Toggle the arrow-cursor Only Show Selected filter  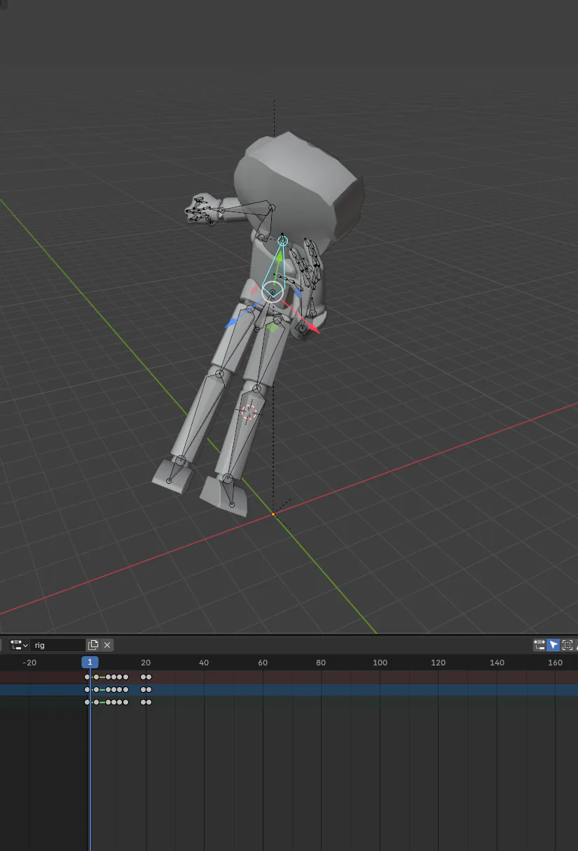tap(554, 645)
